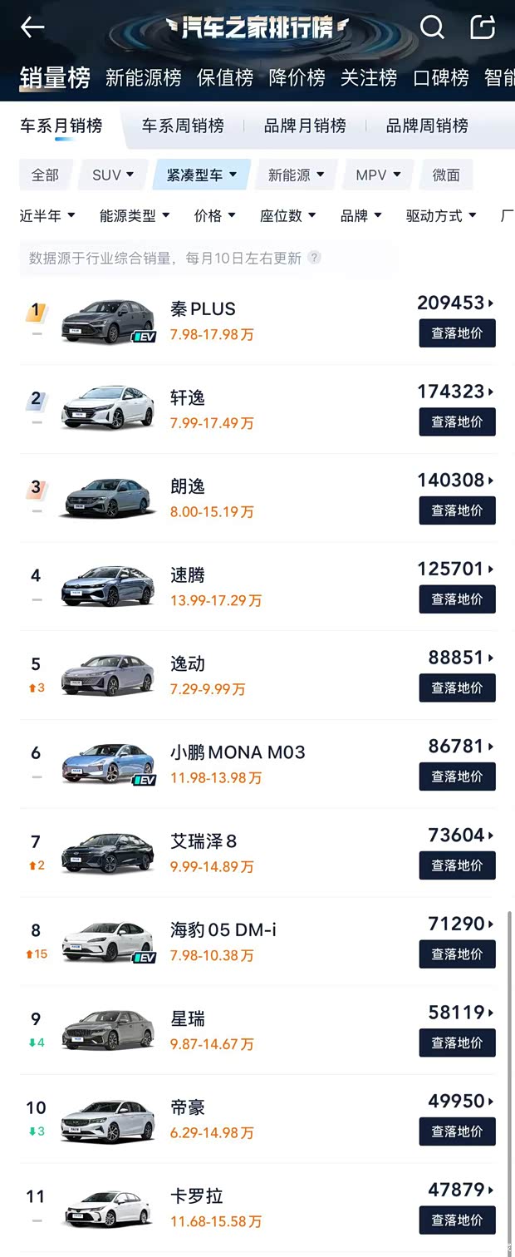The image size is (515, 1257).
Task: Tap 查落地价 for 卡罗拉
Action: click(457, 1220)
